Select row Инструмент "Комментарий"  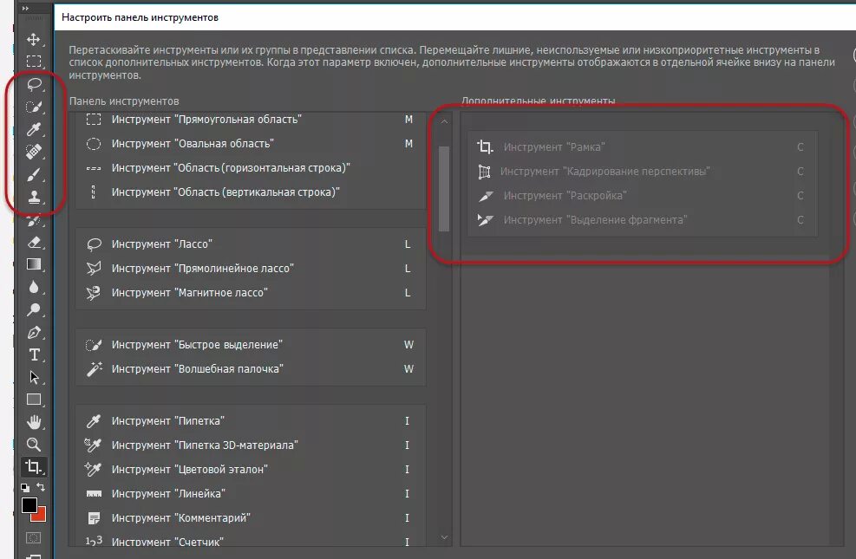coord(251,518)
